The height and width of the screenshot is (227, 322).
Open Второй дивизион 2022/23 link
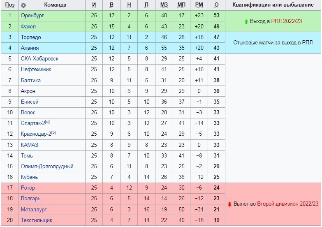click(287, 204)
